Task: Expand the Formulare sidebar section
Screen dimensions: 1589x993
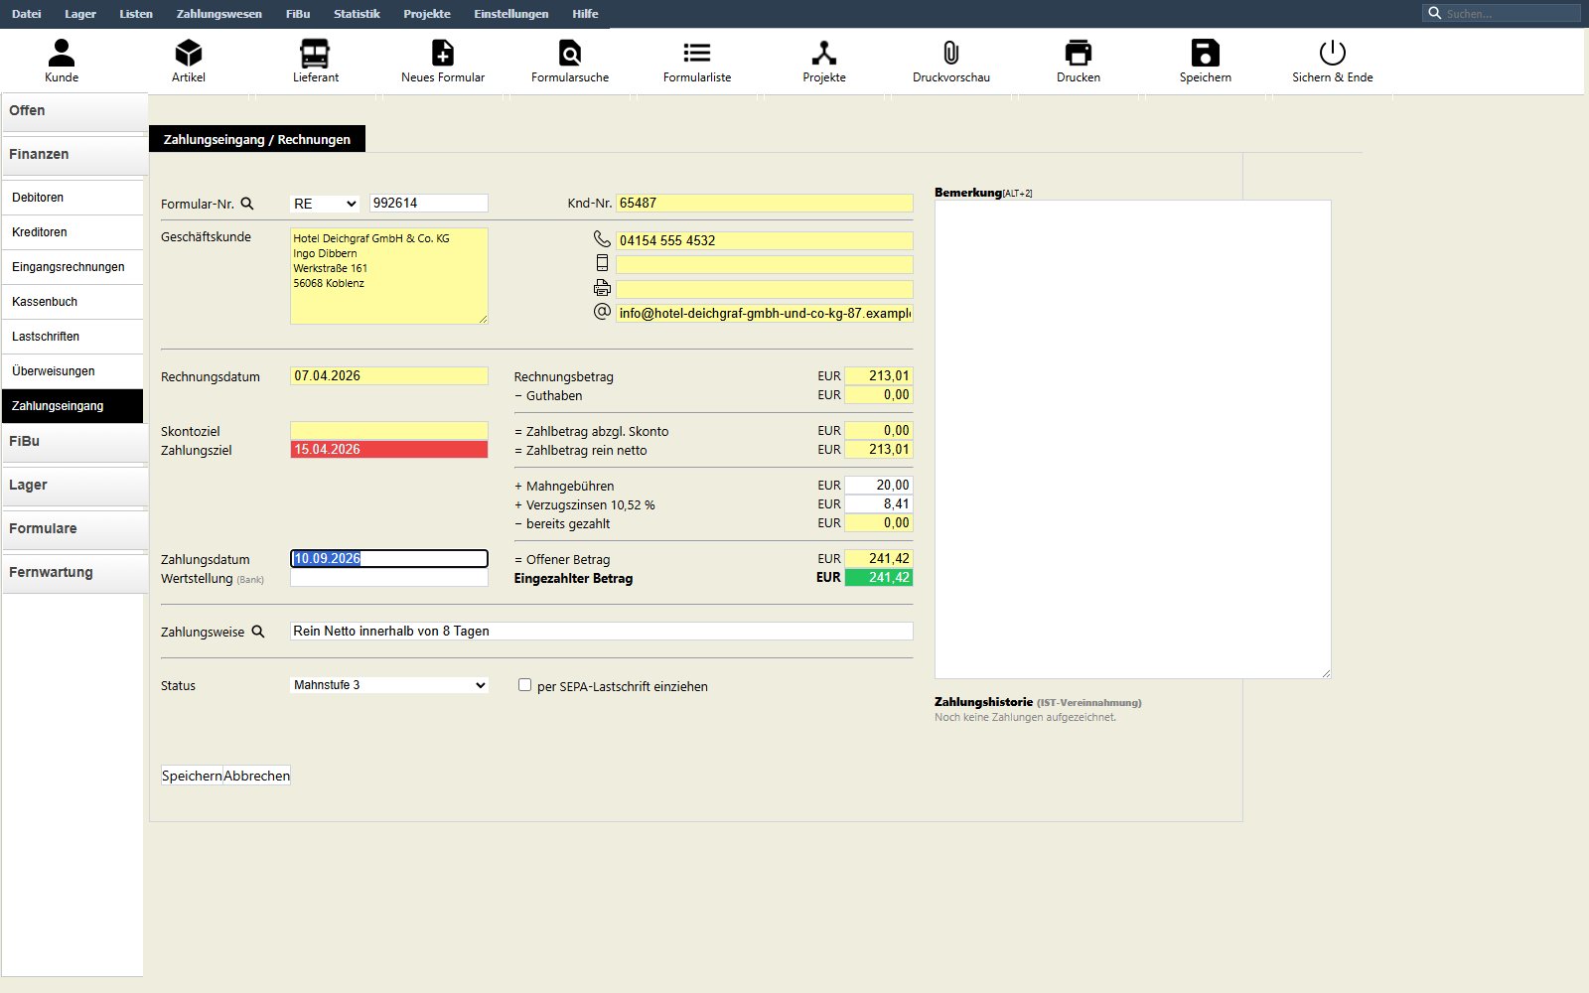Action: coord(74,529)
